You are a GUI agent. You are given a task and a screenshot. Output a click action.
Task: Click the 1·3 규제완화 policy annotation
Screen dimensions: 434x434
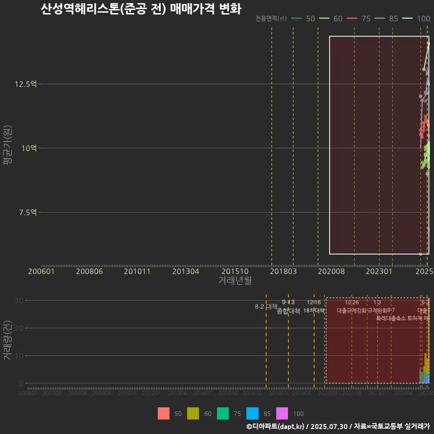tap(377, 307)
